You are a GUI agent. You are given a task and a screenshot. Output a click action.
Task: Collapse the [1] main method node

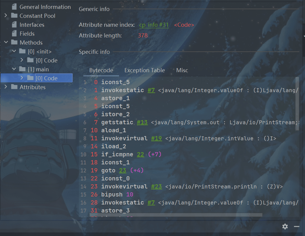point(14,69)
